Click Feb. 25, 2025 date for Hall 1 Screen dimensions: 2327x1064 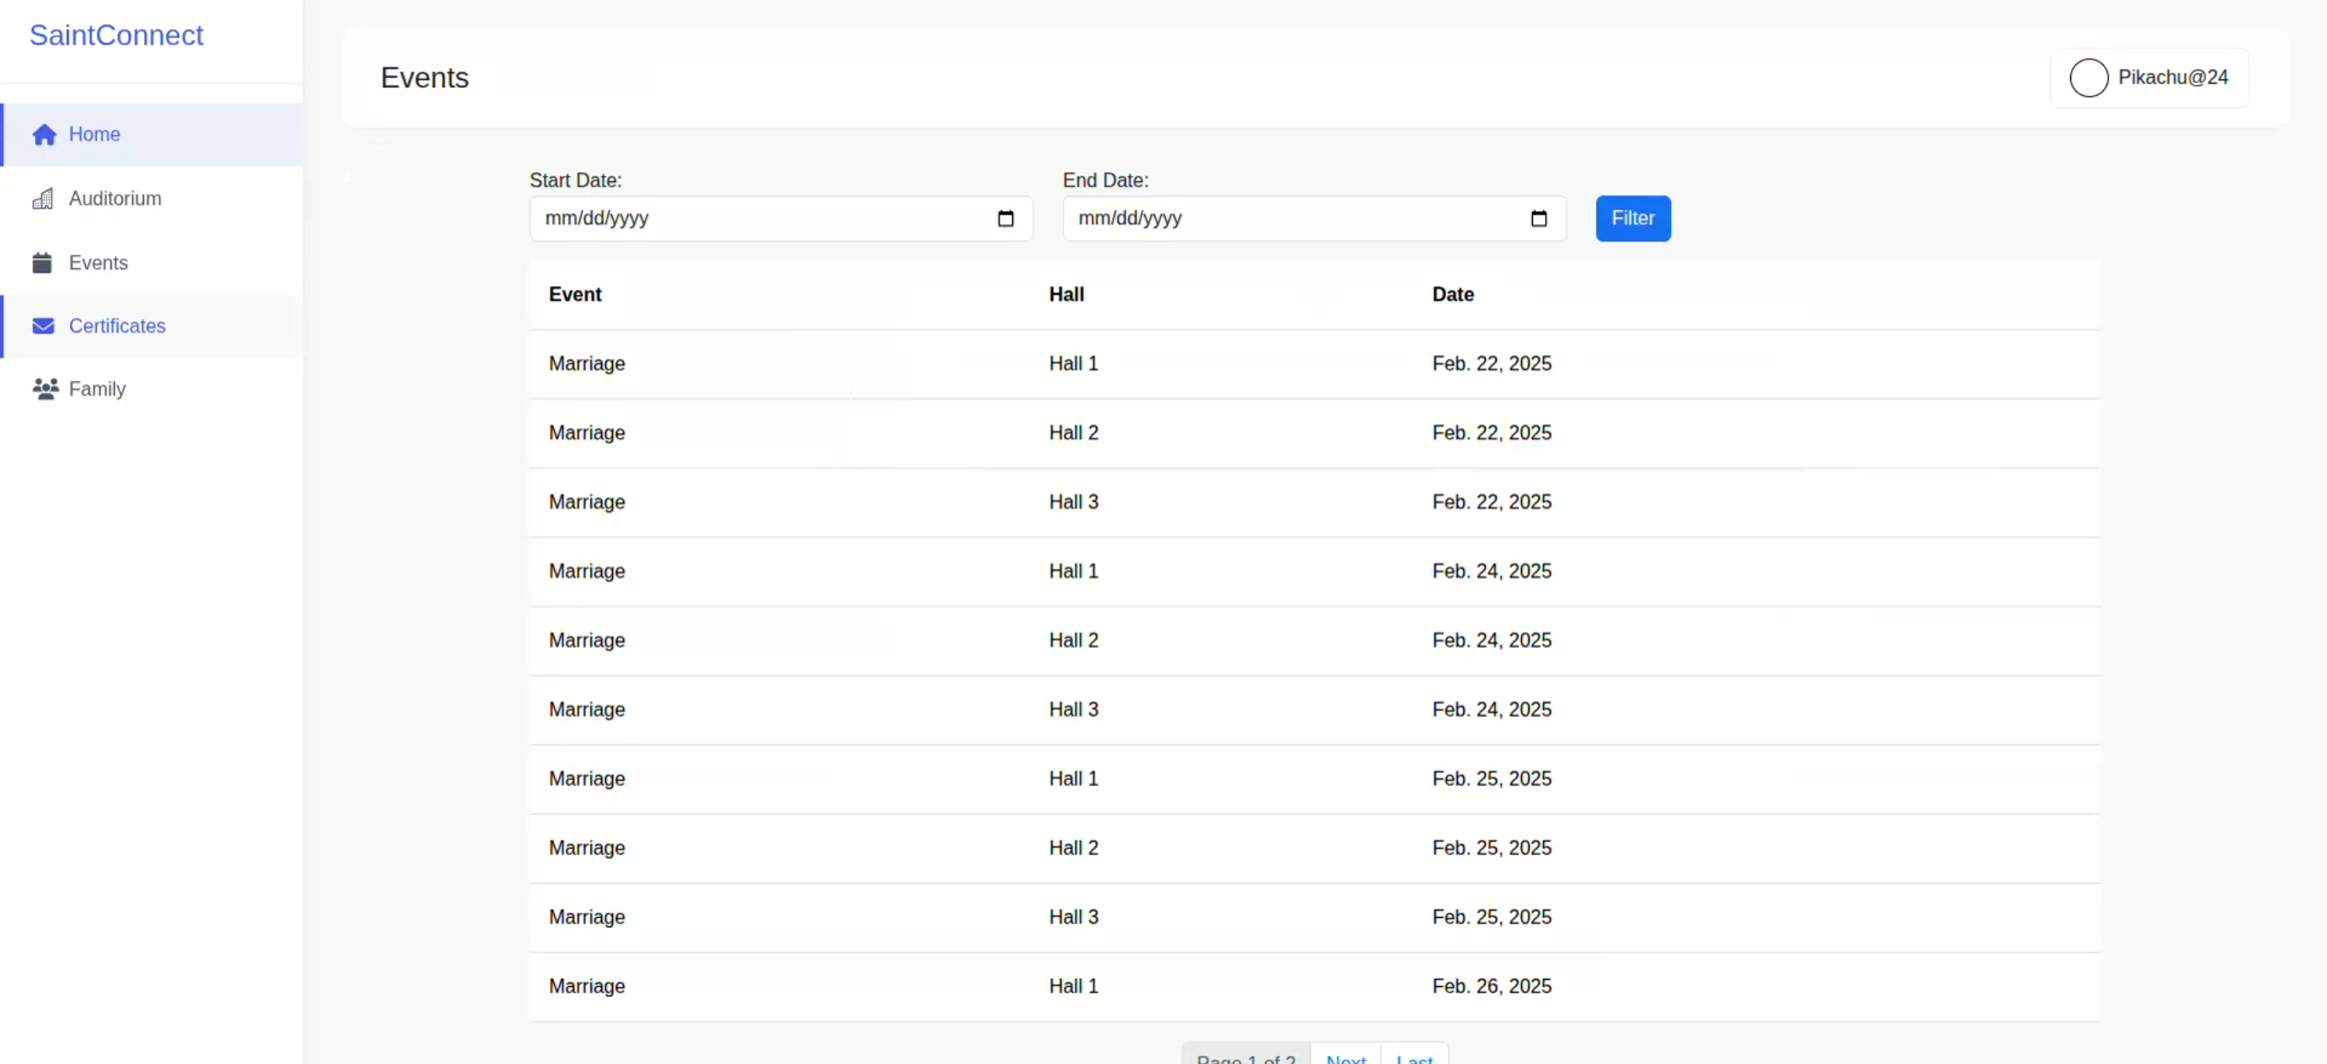click(1491, 779)
